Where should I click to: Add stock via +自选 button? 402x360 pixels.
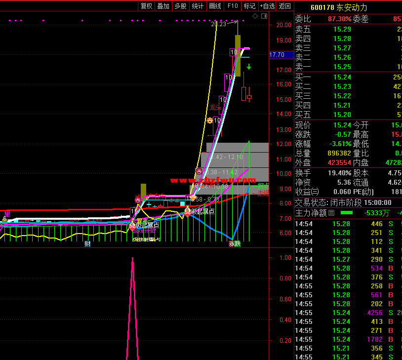pos(267,6)
